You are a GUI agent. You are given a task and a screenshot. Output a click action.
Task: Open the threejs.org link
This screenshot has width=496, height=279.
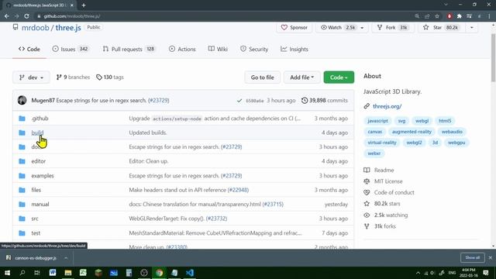[x=387, y=106]
